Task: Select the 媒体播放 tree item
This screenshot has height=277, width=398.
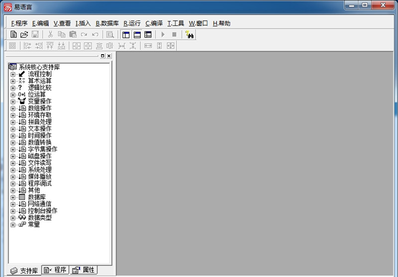Action: tap(40, 177)
